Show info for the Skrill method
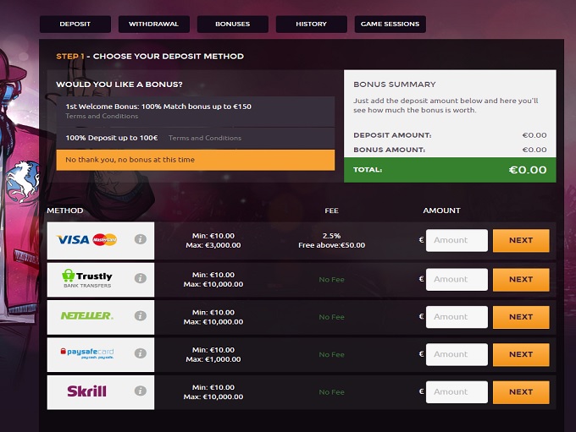 141,391
